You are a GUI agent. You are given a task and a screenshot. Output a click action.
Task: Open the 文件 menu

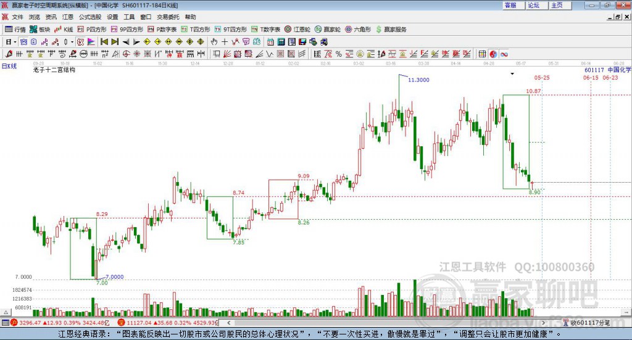pos(17,17)
